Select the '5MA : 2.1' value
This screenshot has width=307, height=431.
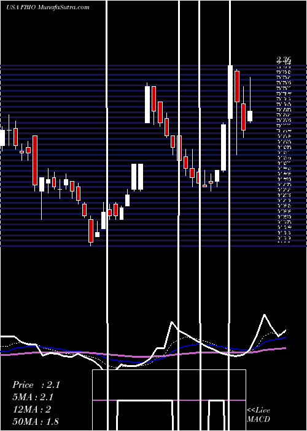[33, 397]
